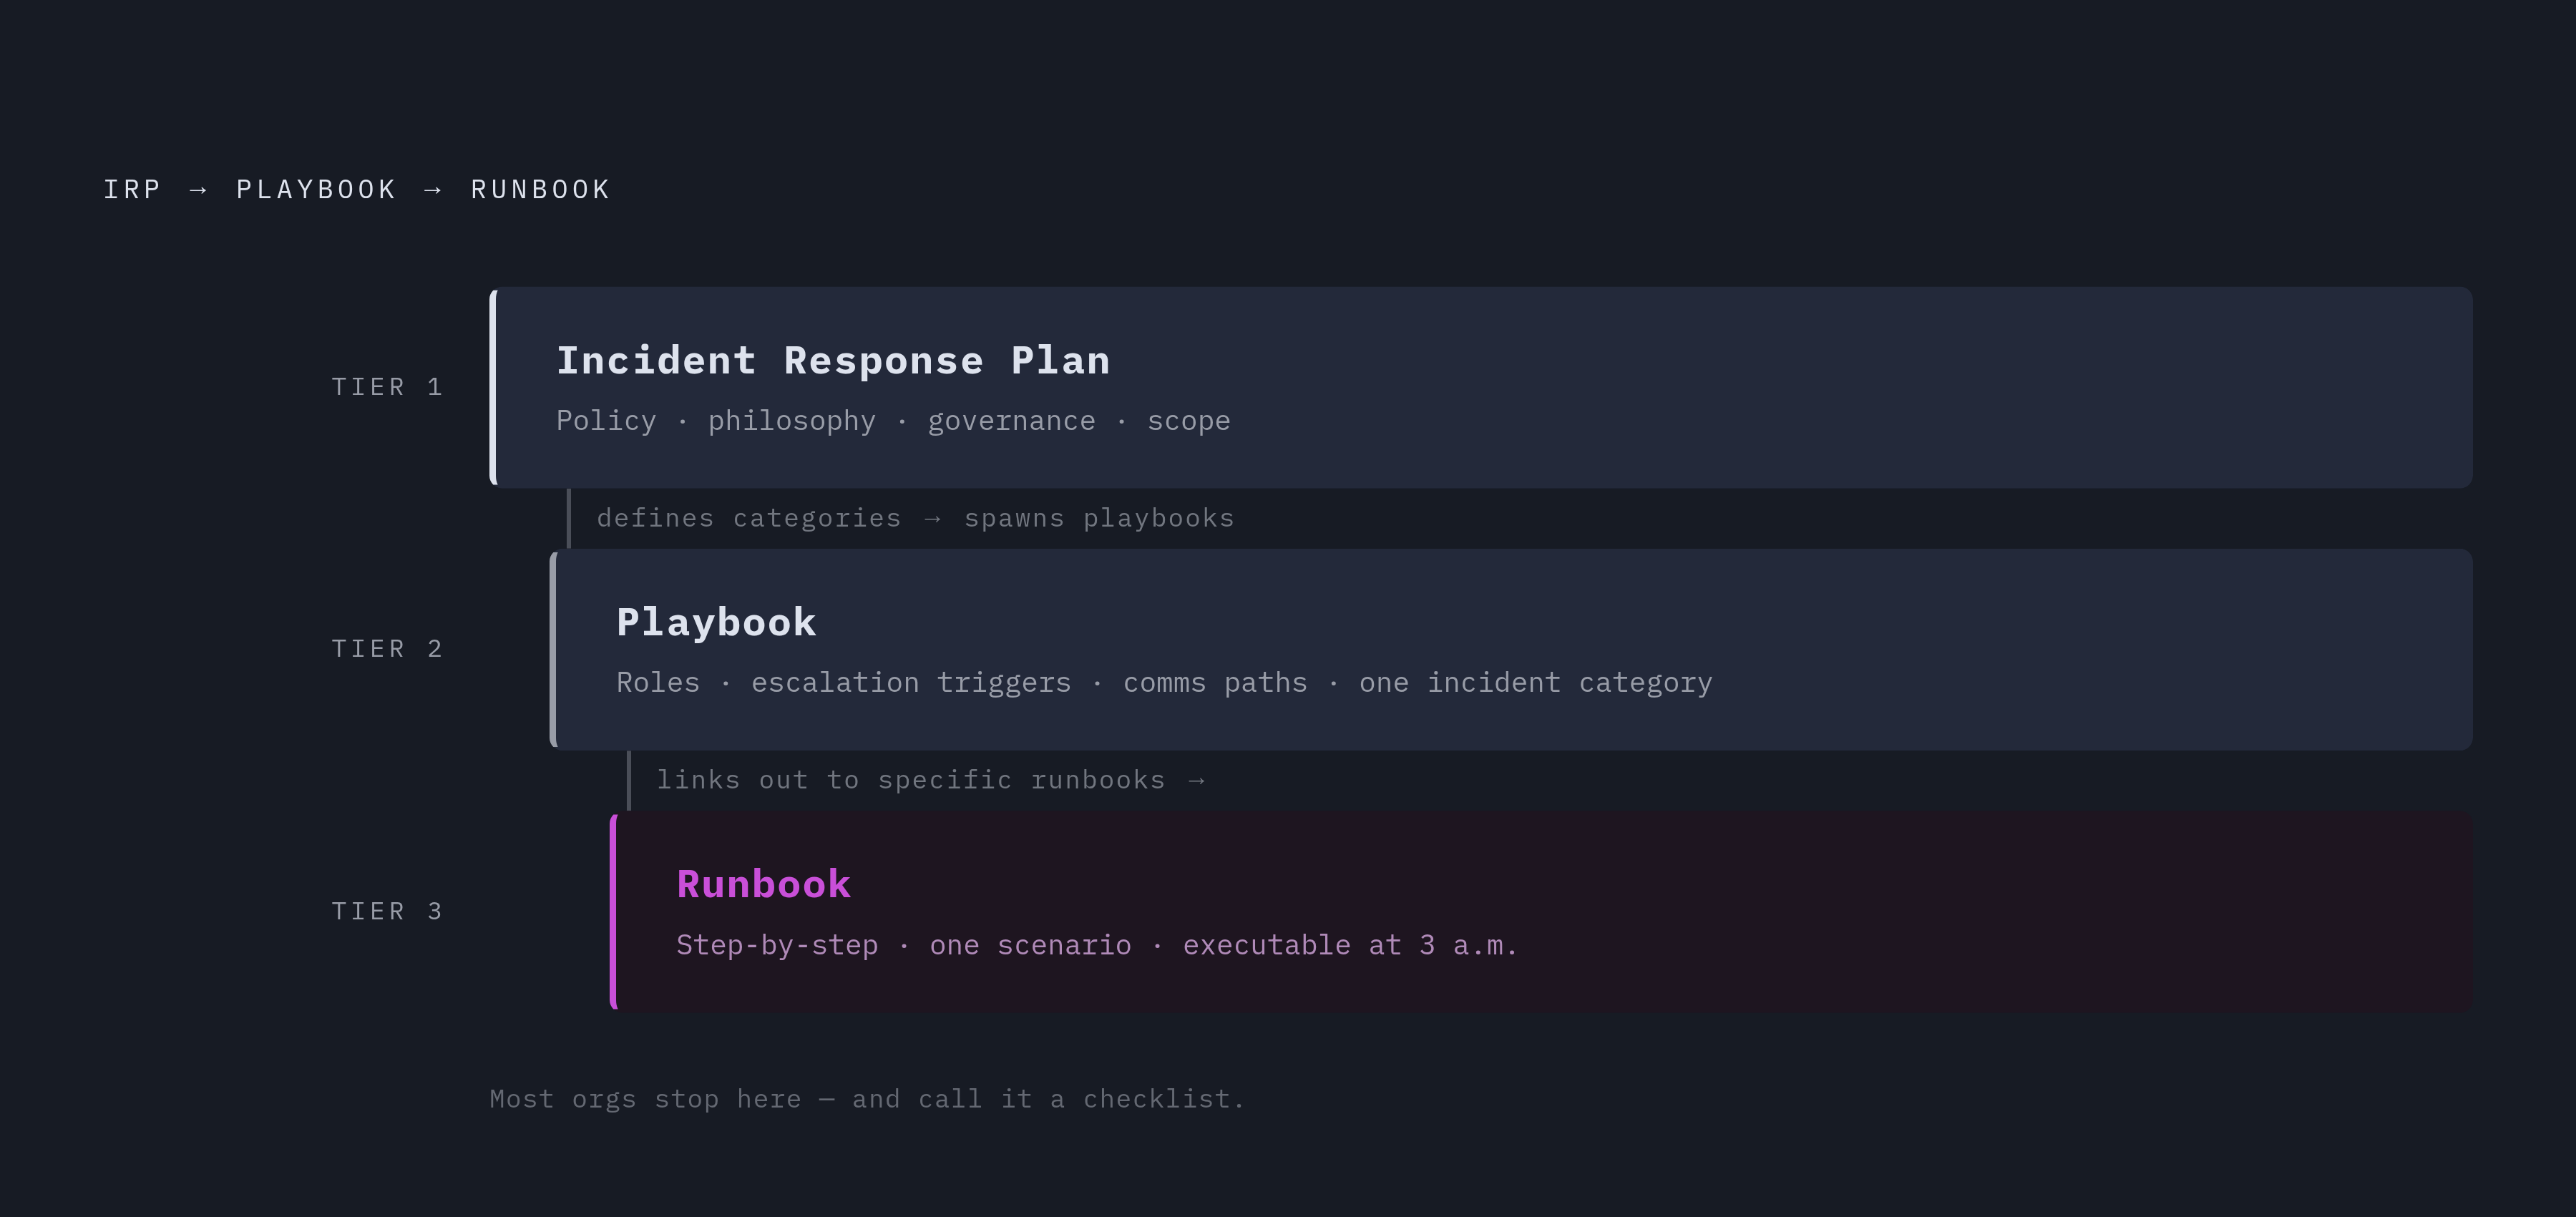Click 'Policy · philosophy · governance · scope' subtitle
The width and height of the screenshot is (2576, 1217).
coord(893,421)
